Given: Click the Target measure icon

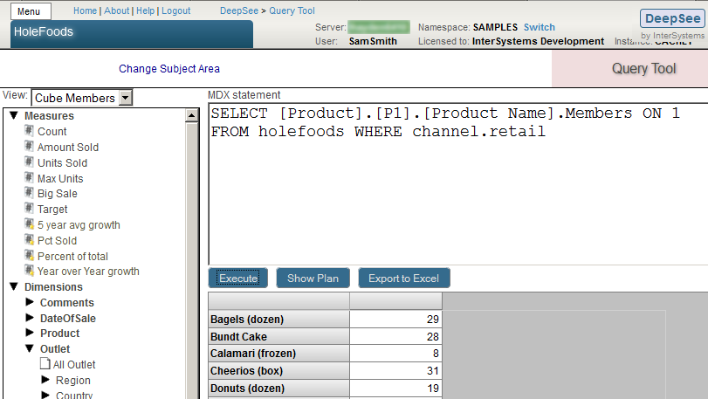Looking at the screenshot, I should [29, 209].
